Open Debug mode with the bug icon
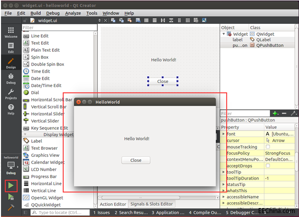The image size is (299, 217). 11,79
